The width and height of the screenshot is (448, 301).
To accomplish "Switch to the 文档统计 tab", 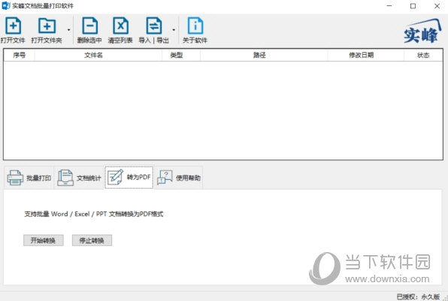I will click(x=79, y=178).
